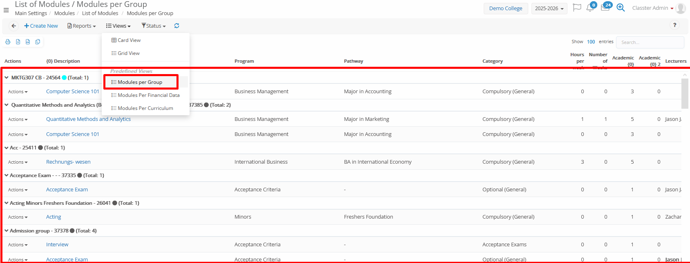This screenshot has height=263, width=690.
Task: Expand the Status filter dropdown
Action: click(154, 26)
